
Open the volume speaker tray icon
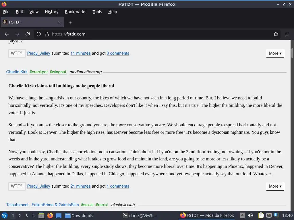point(250,215)
